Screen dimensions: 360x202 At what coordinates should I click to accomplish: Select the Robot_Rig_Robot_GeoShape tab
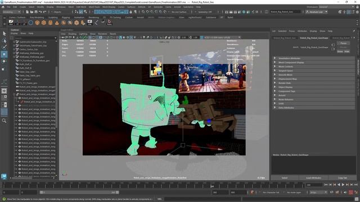[x=314, y=38]
